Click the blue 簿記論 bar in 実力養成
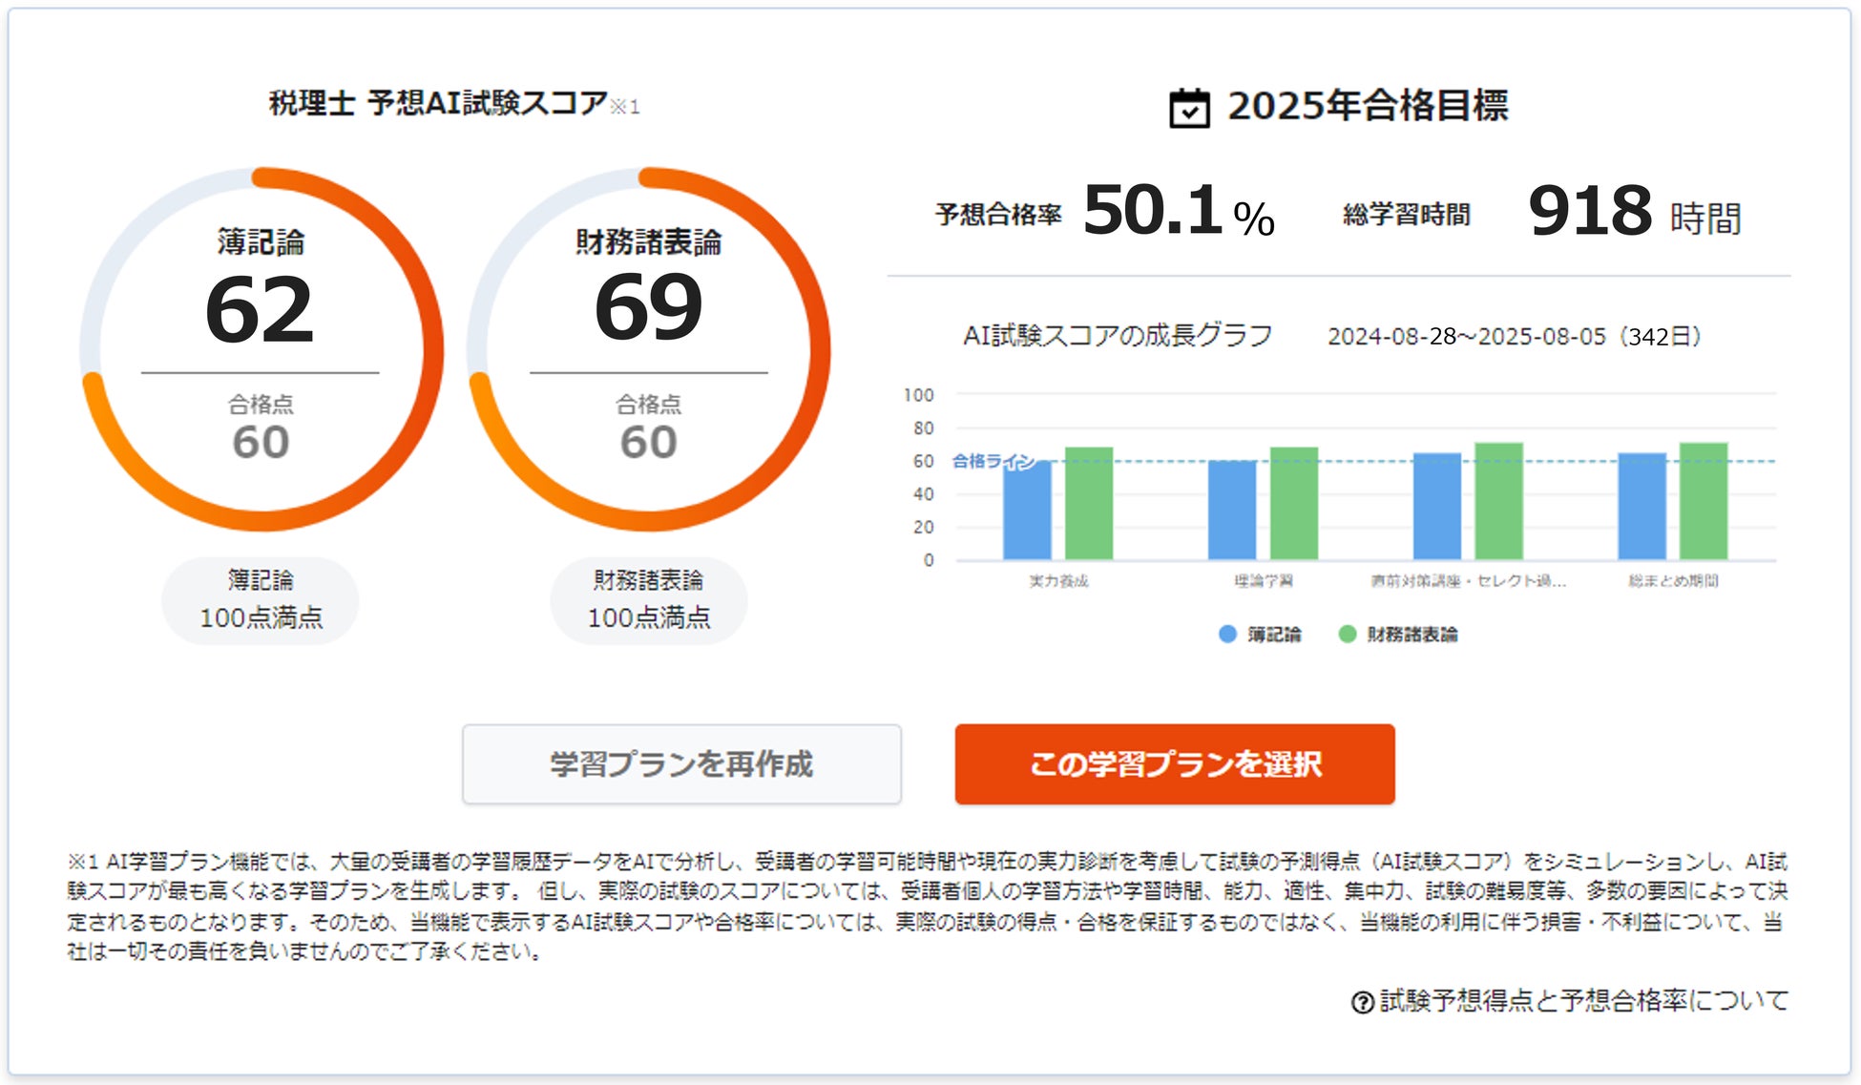Screen dimensions: 1861x1085 (1027, 511)
